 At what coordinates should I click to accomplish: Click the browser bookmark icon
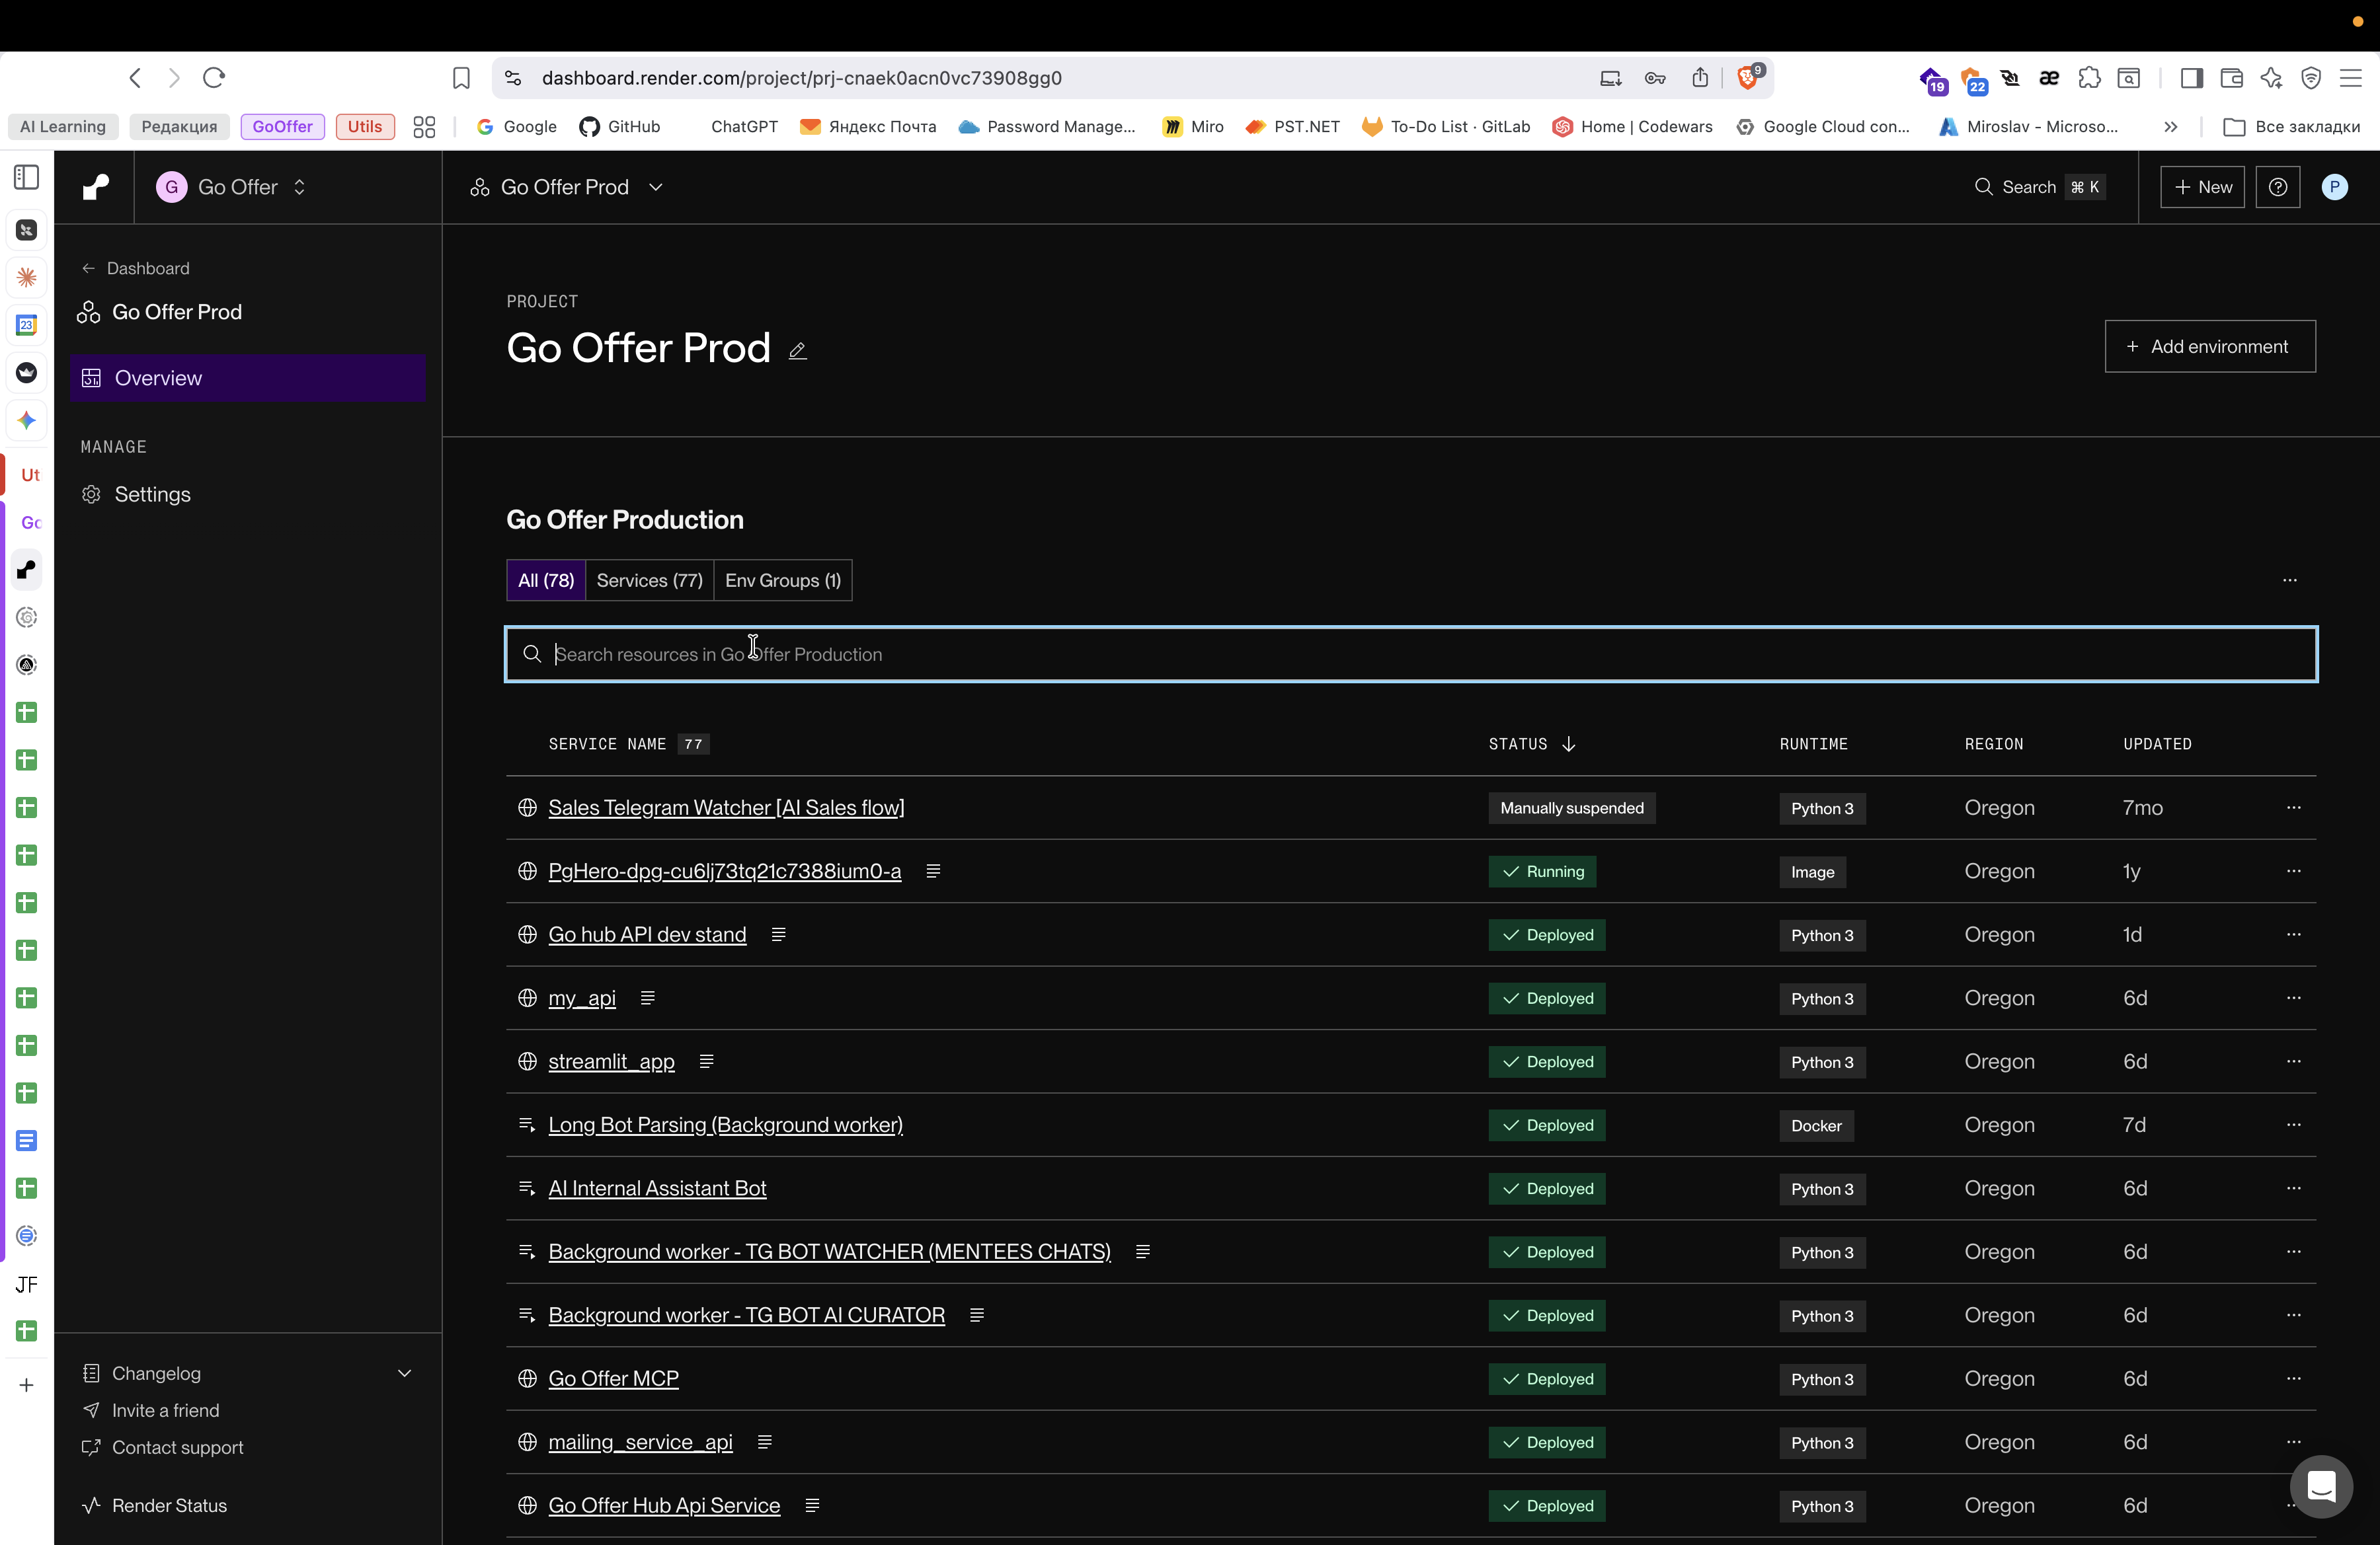click(x=461, y=78)
